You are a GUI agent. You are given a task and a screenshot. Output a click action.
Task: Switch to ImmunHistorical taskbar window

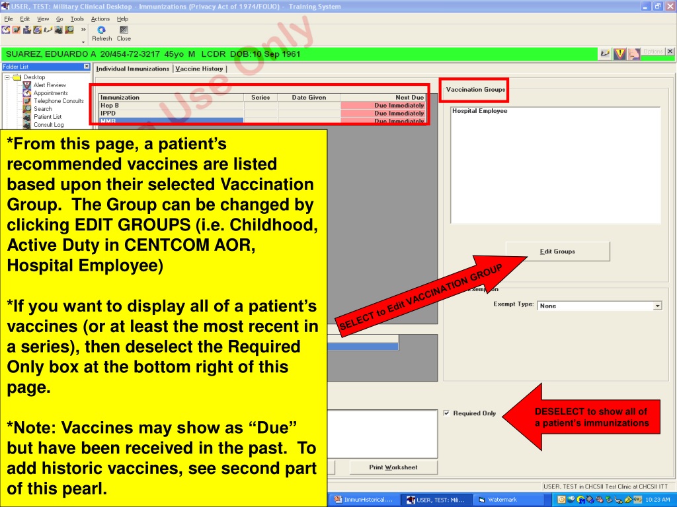pyautogui.click(x=364, y=500)
